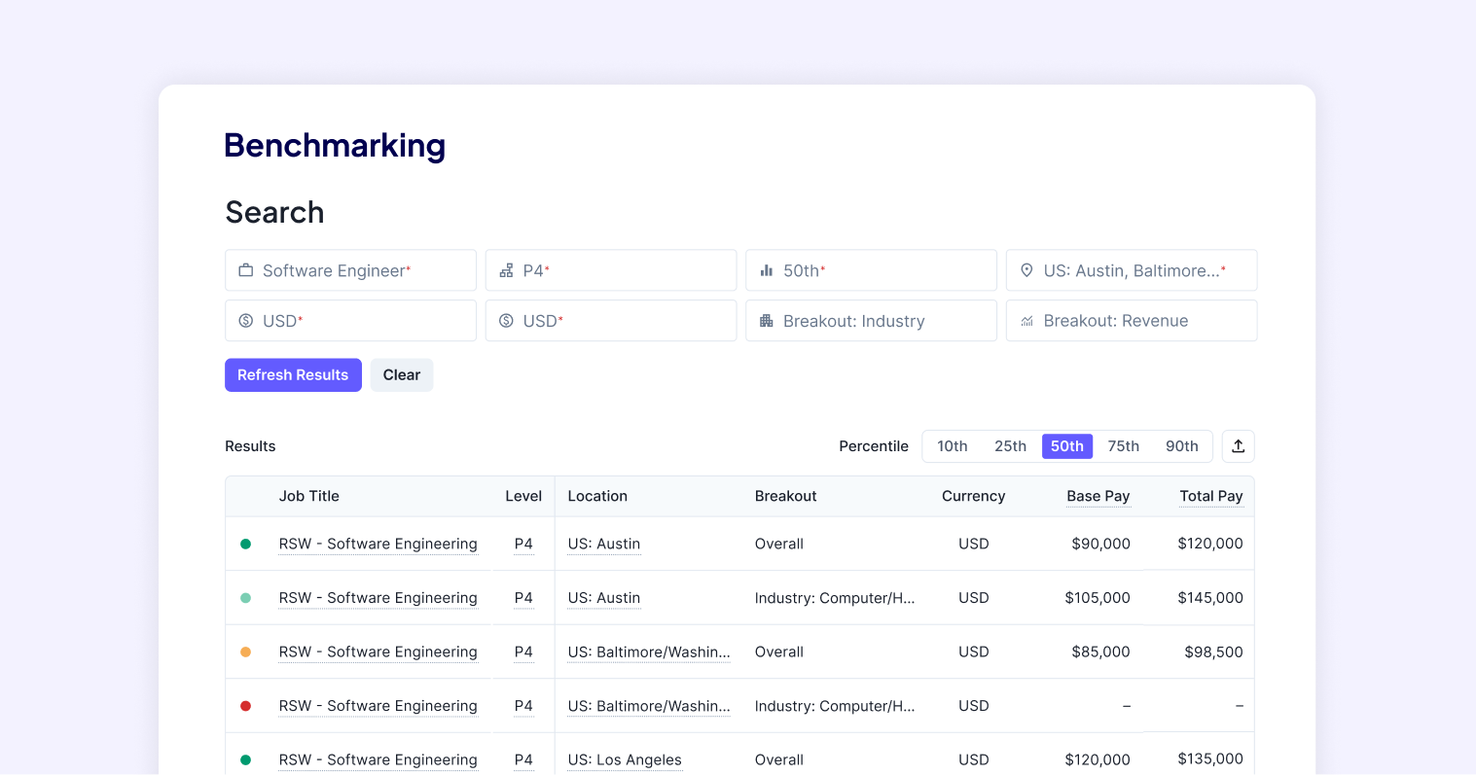1476x775 pixels.
Task: Click the $90,000 base pay value
Action: click(1100, 544)
